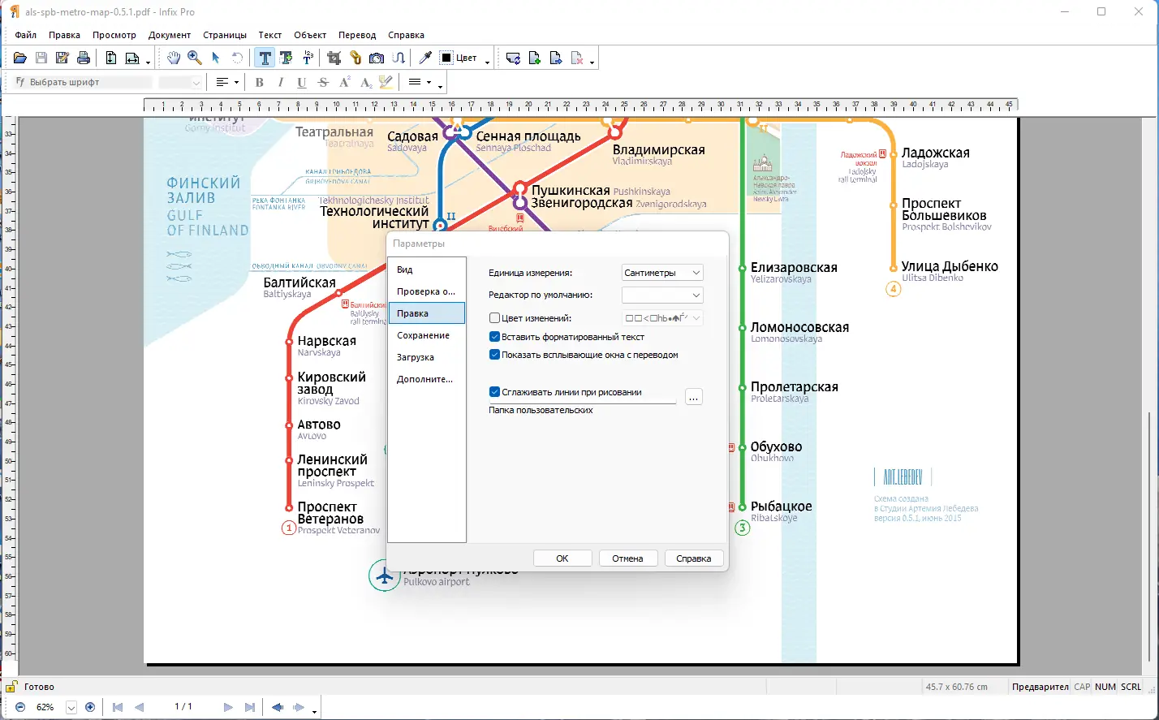This screenshot has width=1159, height=720.
Task: Open the 'Файл' menu
Action: click(x=26, y=35)
